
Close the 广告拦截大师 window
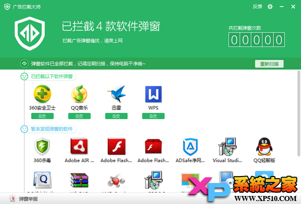(x=293, y=6)
